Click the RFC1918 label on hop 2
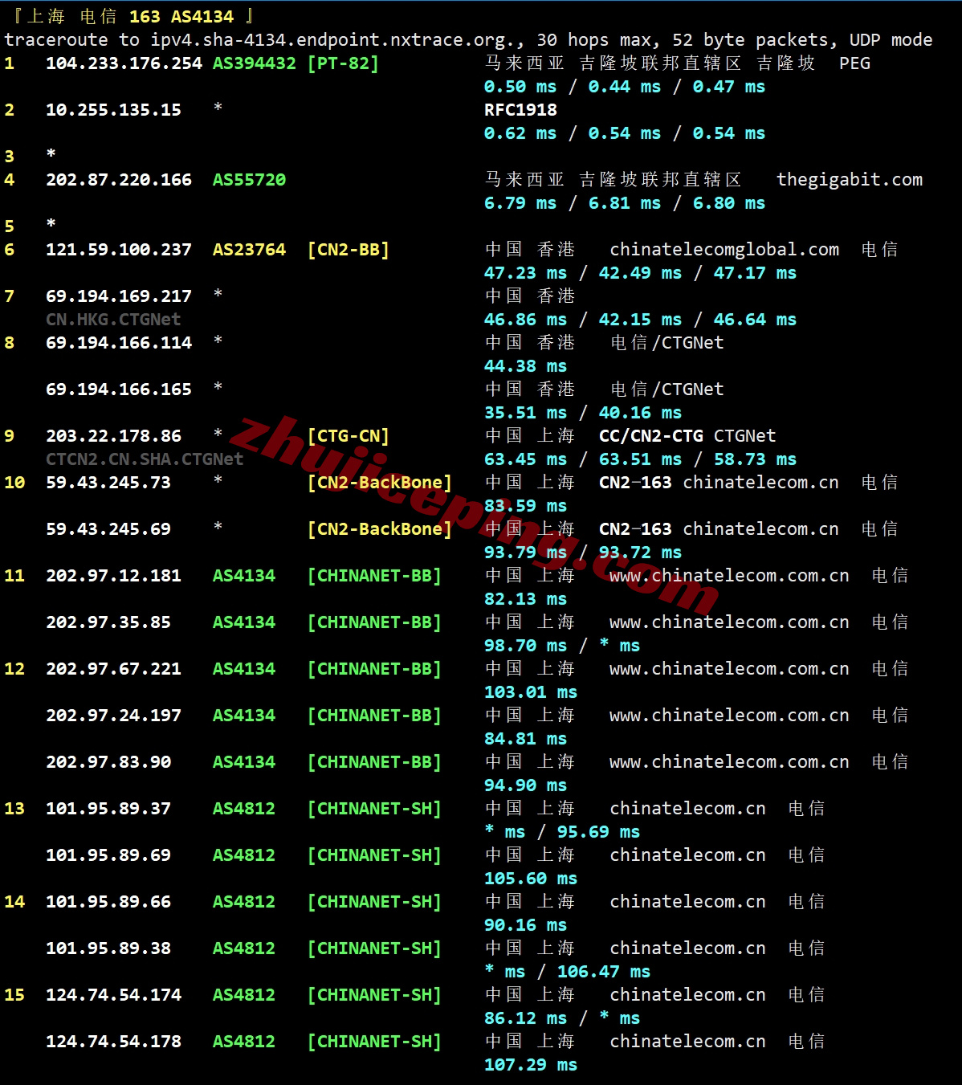 click(520, 110)
